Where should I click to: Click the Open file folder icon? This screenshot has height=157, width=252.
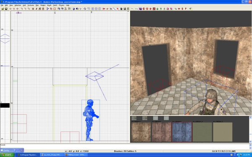[x=3, y=9]
